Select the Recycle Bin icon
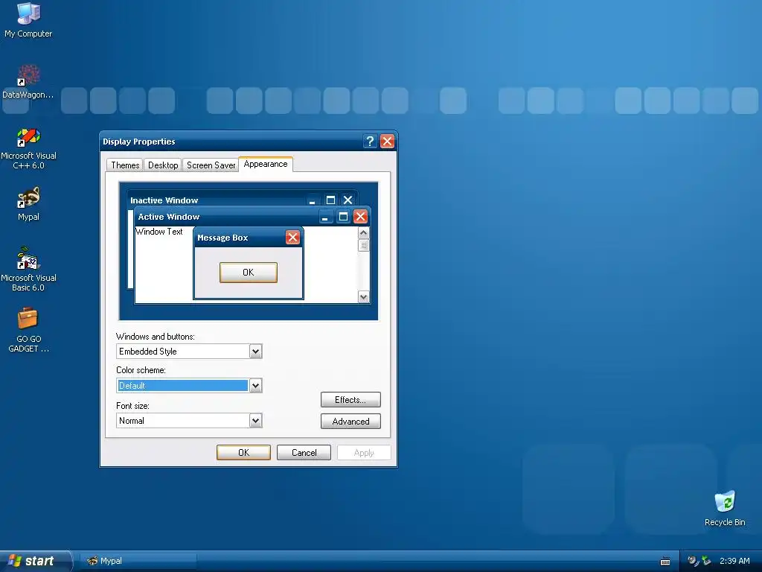 click(x=725, y=508)
